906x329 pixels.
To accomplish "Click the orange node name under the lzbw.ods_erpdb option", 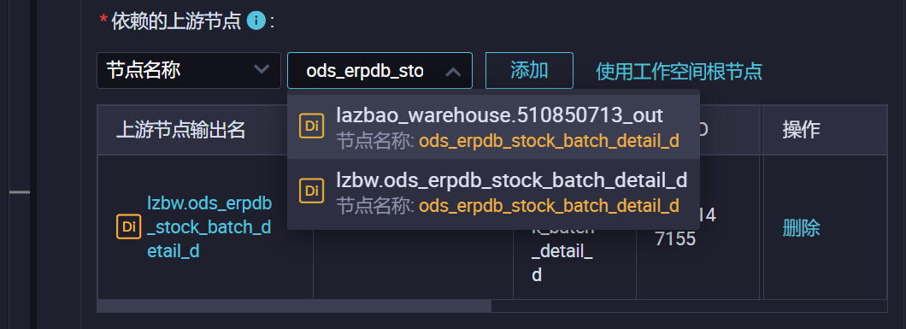I will point(549,205).
